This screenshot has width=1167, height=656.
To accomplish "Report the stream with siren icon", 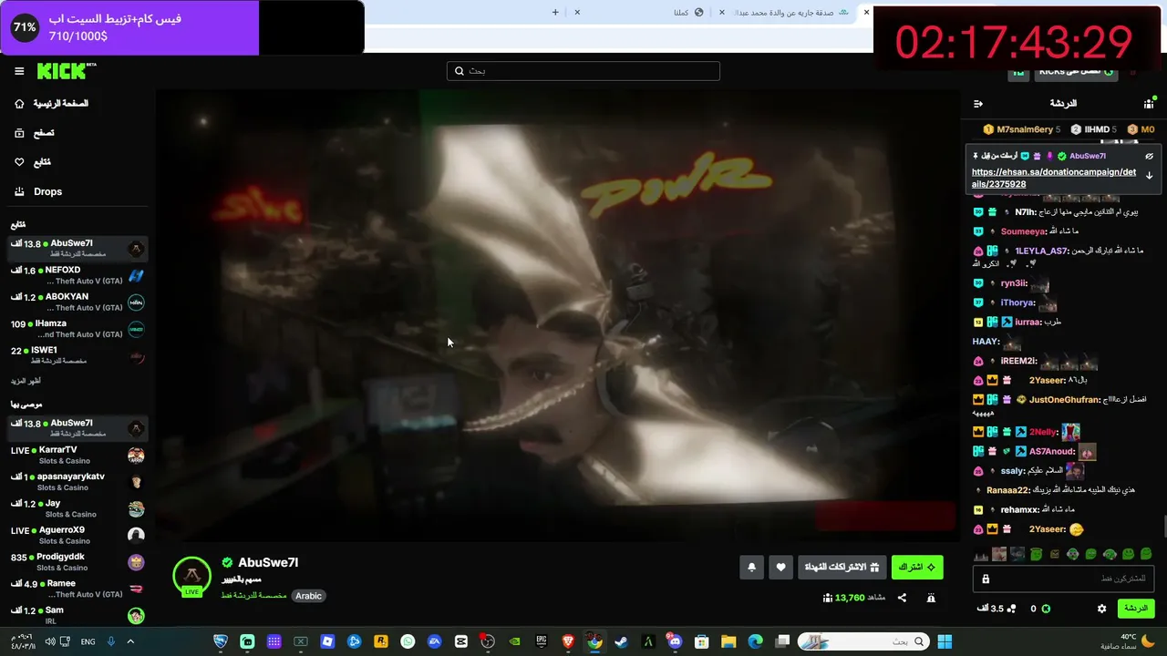I will click(931, 598).
